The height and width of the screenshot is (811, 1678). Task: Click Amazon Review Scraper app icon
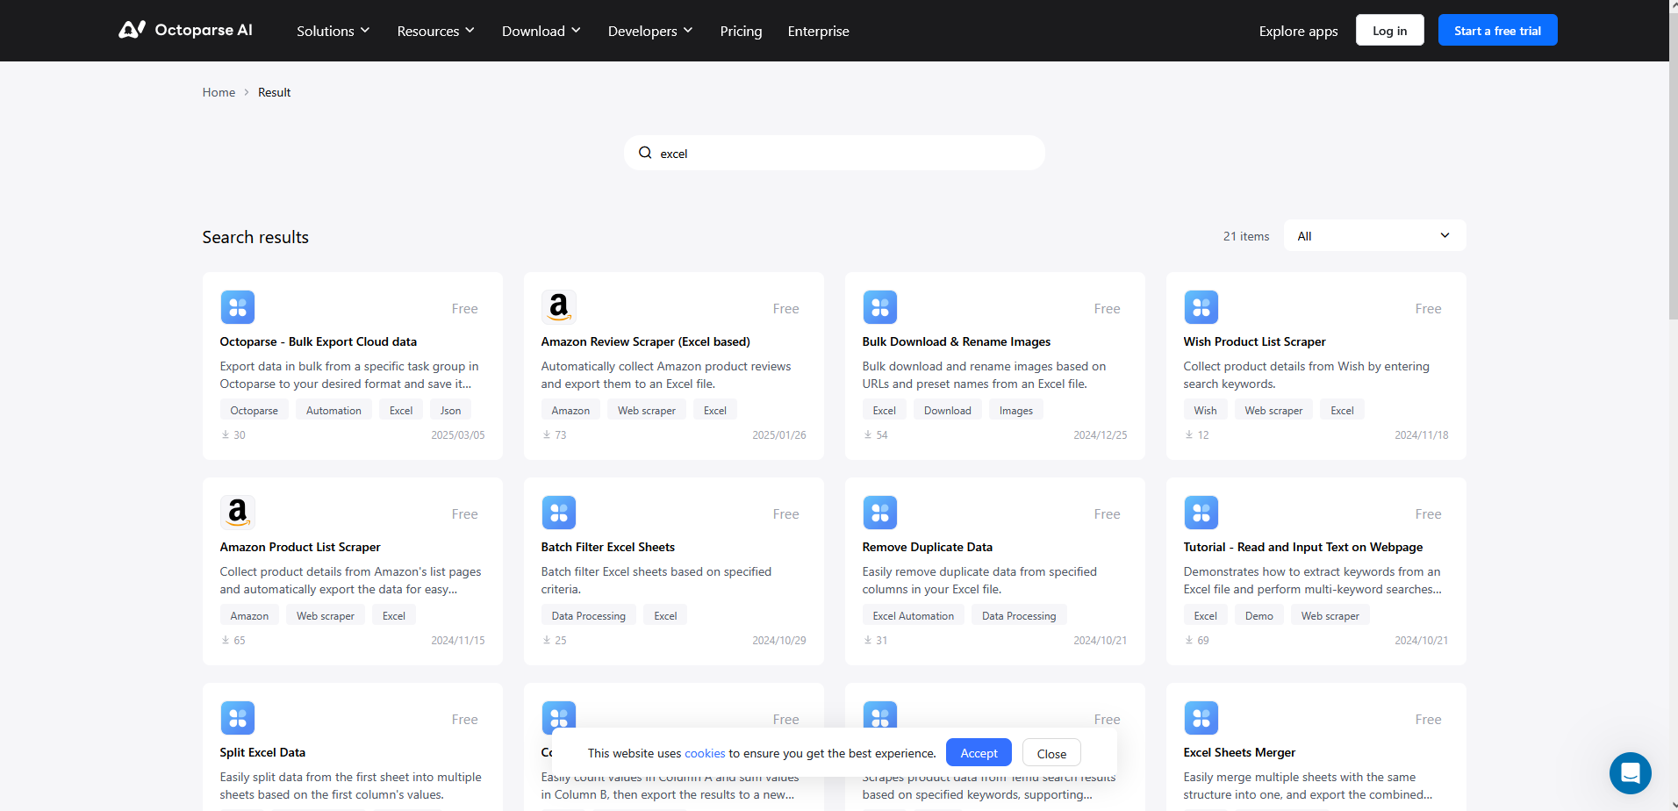(x=559, y=307)
